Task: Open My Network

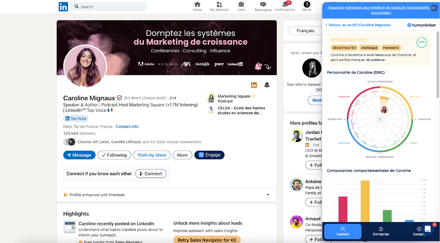Action: (219, 7)
